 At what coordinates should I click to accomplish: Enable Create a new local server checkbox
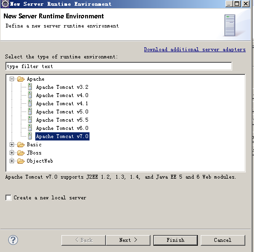[x=8, y=197]
